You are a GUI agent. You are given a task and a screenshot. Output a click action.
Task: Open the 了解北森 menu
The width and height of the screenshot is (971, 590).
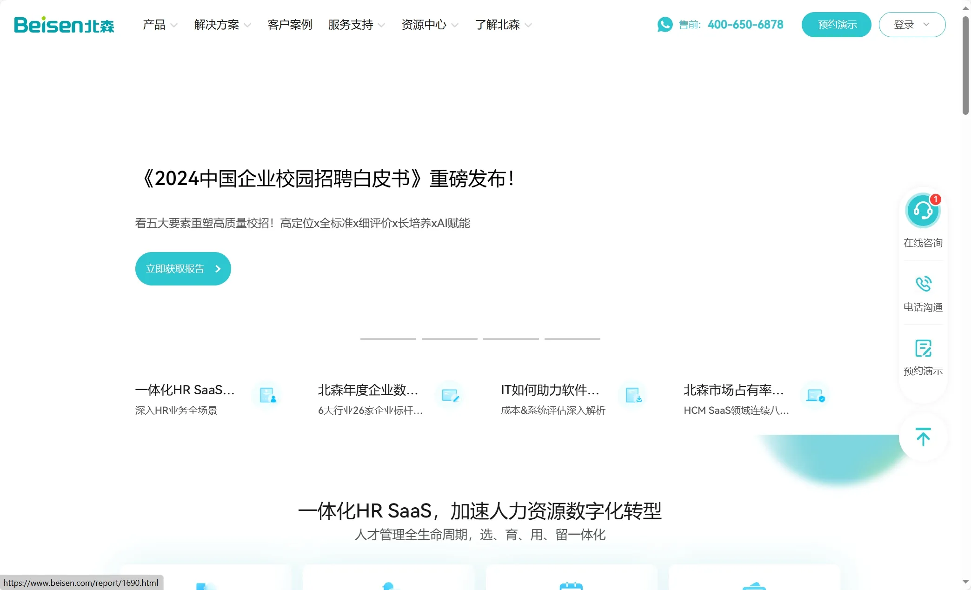(x=498, y=25)
